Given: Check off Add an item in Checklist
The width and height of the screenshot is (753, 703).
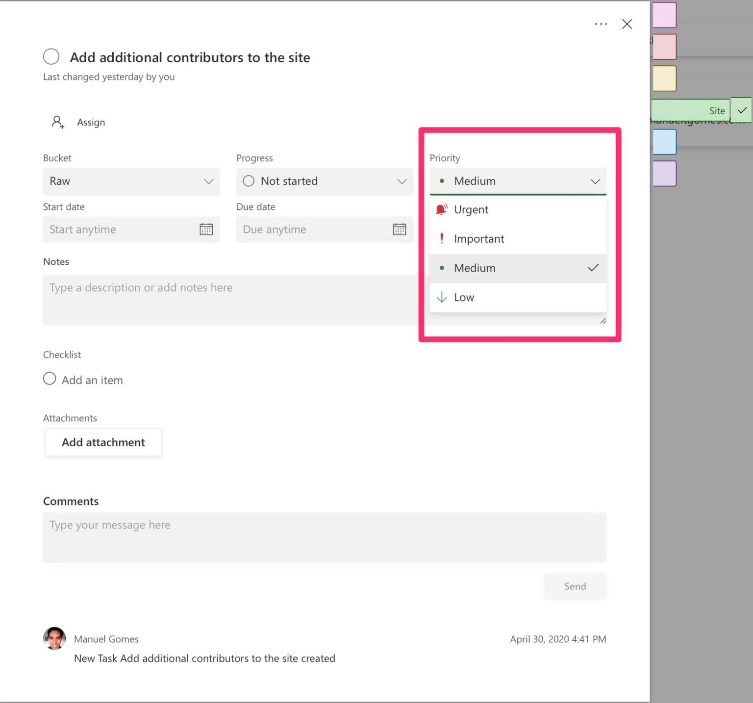Looking at the screenshot, I should [49, 378].
